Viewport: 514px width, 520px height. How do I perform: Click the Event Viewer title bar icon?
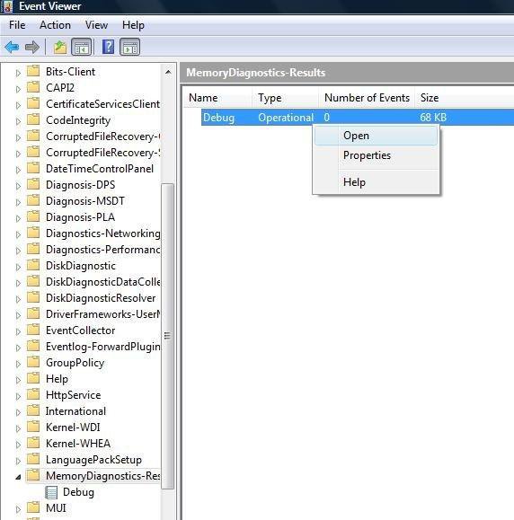tap(8, 6)
